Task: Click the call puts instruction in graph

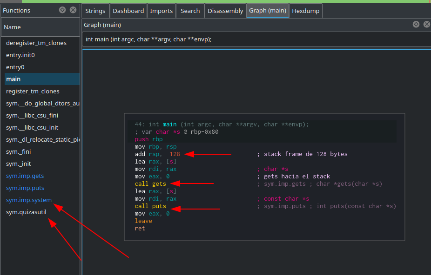Action: 150,206
